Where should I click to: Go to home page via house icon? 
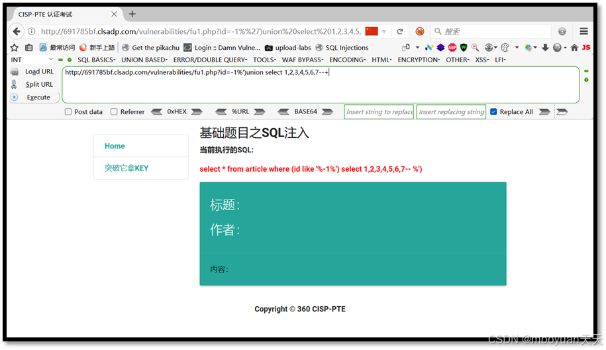[x=574, y=48]
